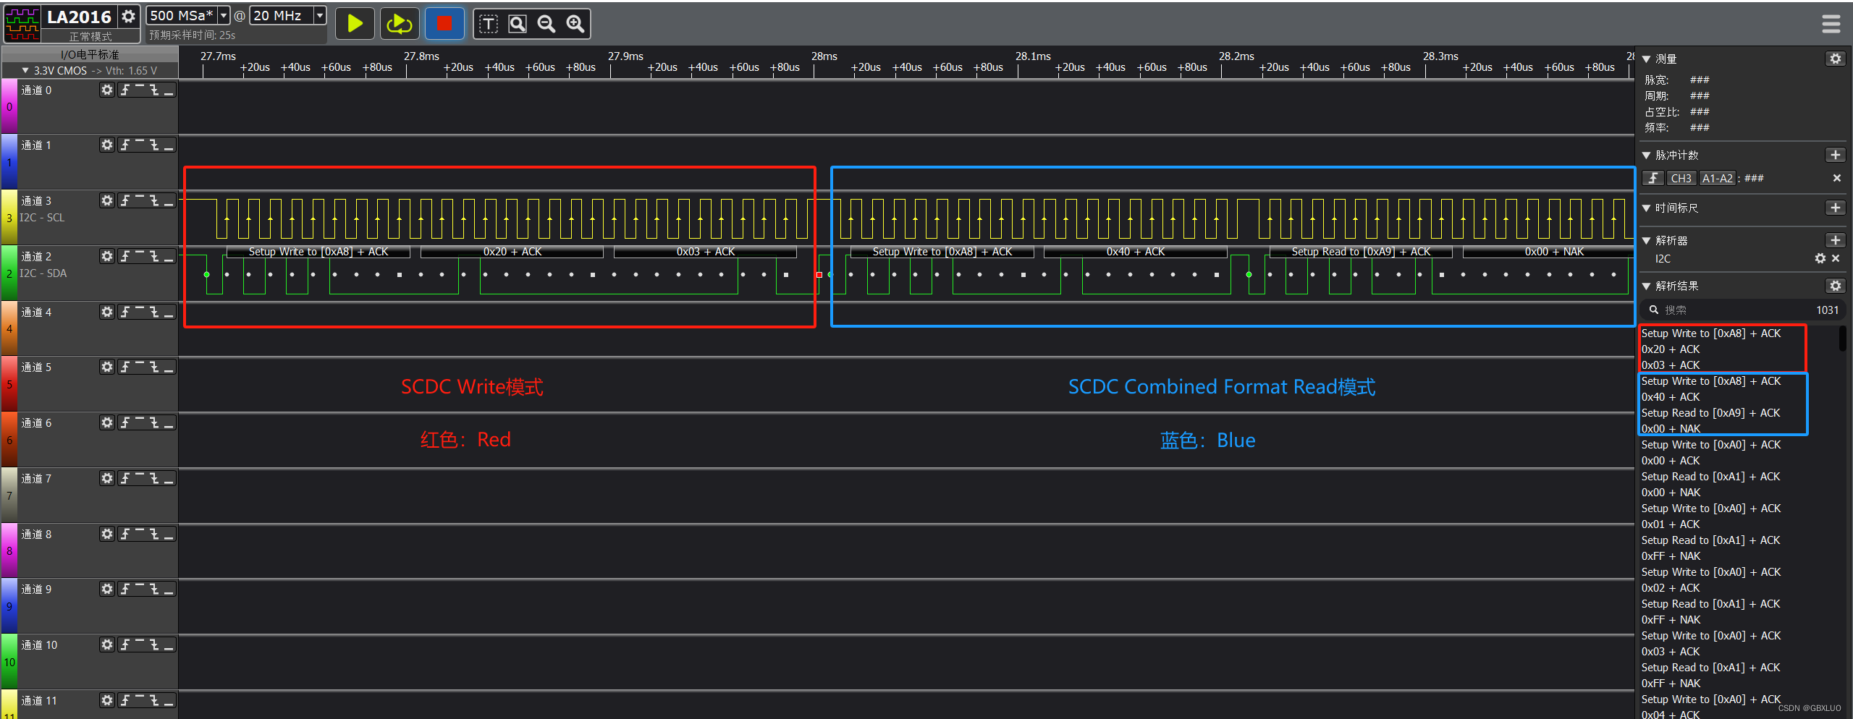Open settings gear for 通道 5
1853x719 pixels.
coord(107,367)
